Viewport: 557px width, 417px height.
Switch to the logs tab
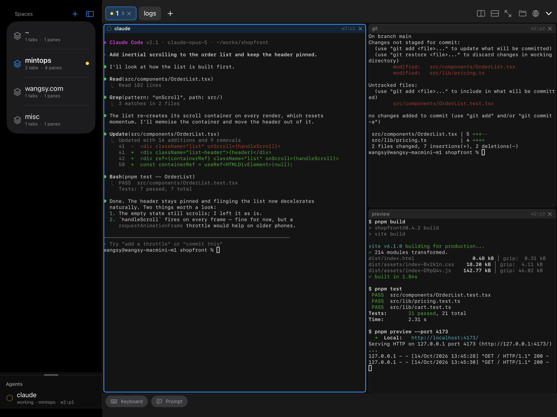pos(150,14)
